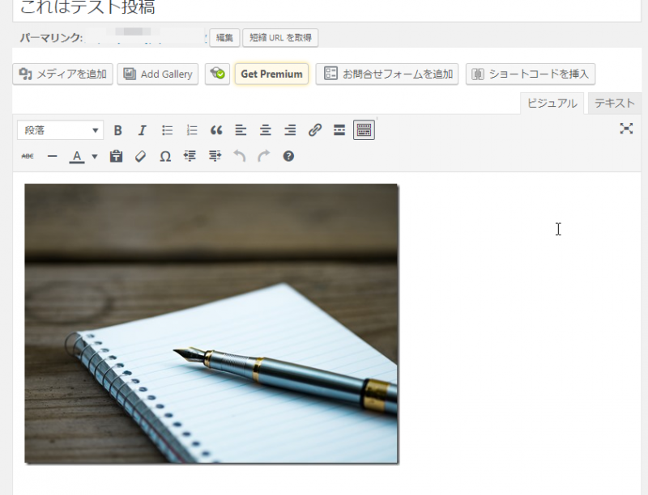The width and height of the screenshot is (648, 495).
Task: Toggle the second toolbar row
Action: [x=364, y=130]
